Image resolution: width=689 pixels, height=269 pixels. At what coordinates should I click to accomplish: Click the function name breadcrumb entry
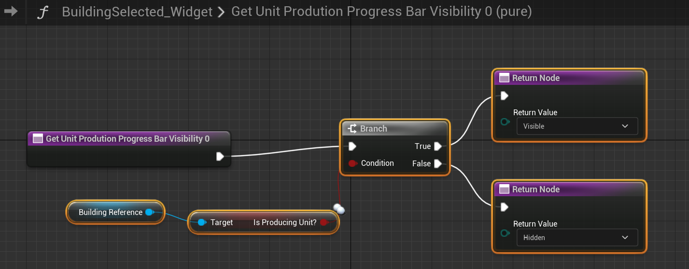coord(381,12)
